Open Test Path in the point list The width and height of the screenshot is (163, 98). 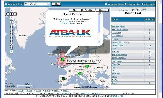pyautogui.click(x=116, y=74)
